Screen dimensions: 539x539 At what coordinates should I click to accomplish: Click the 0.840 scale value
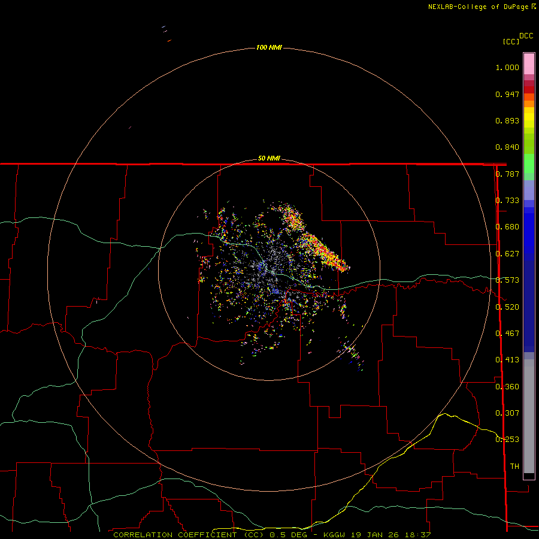coord(507,147)
